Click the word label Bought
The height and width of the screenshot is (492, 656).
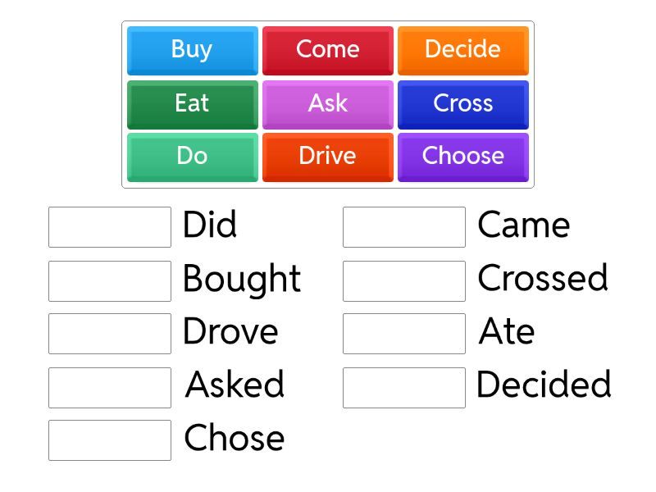pyautogui.click(x=241, y=280)
